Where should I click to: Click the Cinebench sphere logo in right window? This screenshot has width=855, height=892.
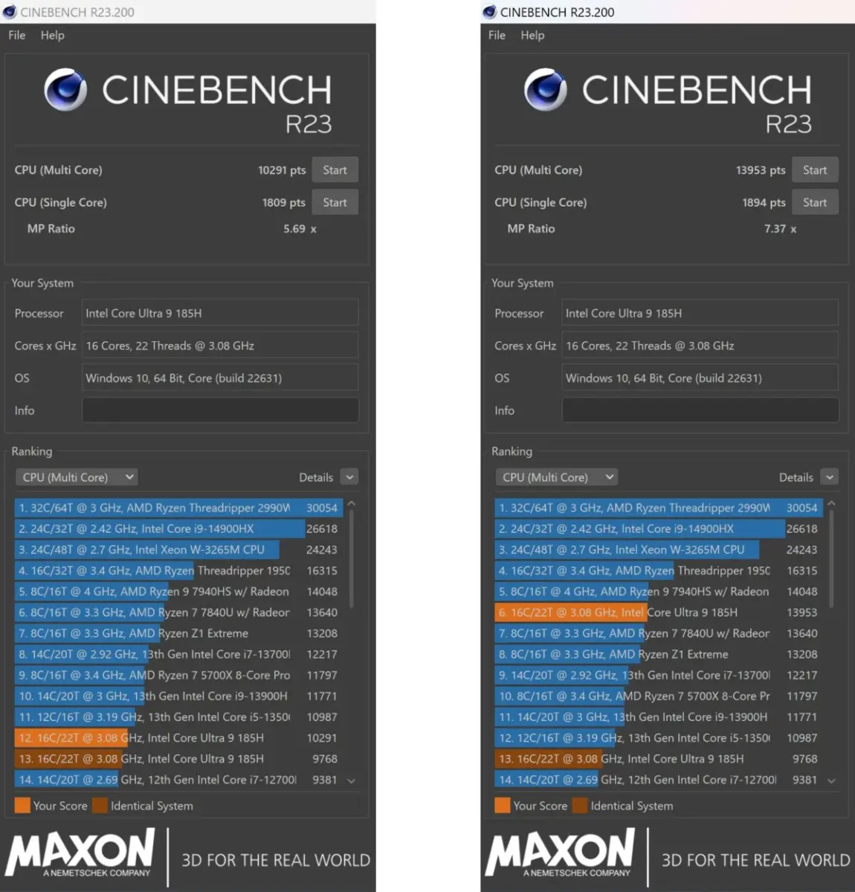[x=546, y=90]
